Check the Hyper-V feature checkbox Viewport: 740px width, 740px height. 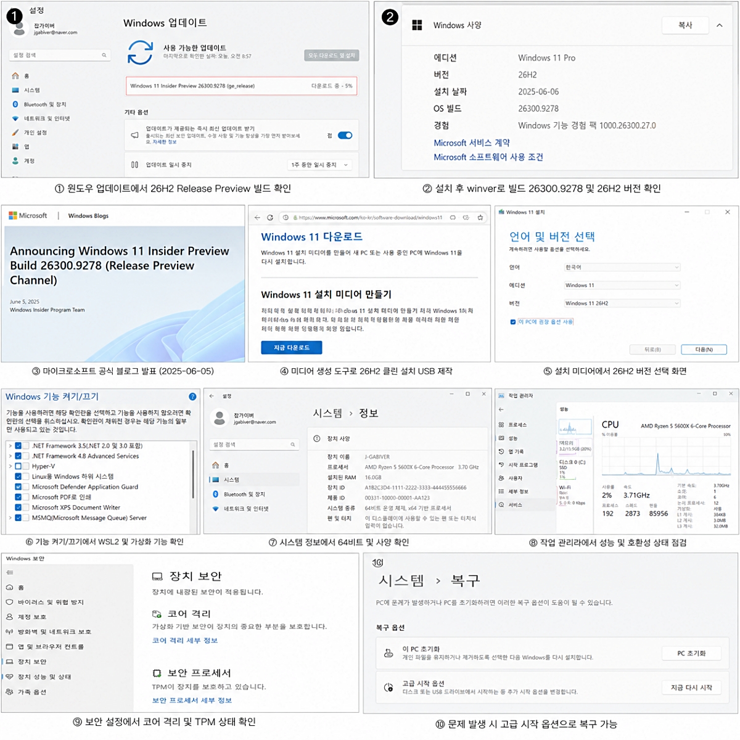(x=18, y=466)
